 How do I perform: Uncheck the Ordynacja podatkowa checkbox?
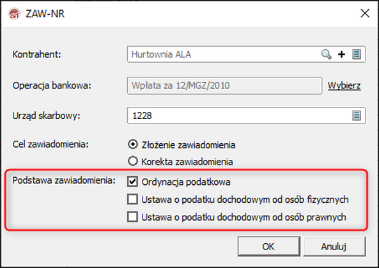click(132, 182)
